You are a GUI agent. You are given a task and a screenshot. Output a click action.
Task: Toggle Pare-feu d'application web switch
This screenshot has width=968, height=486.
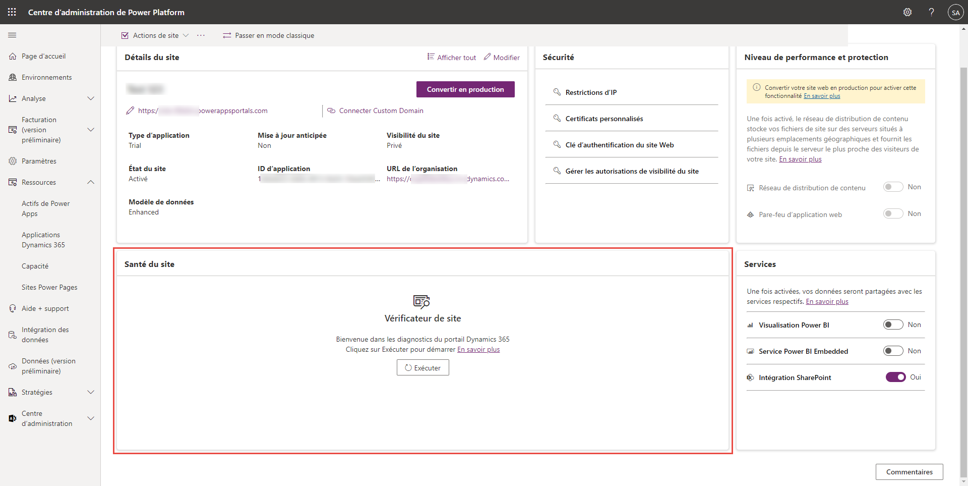893,214
